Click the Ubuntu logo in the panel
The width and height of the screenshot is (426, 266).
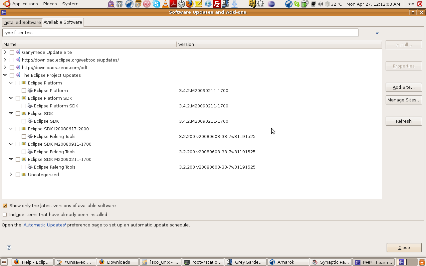pos(7,4)
